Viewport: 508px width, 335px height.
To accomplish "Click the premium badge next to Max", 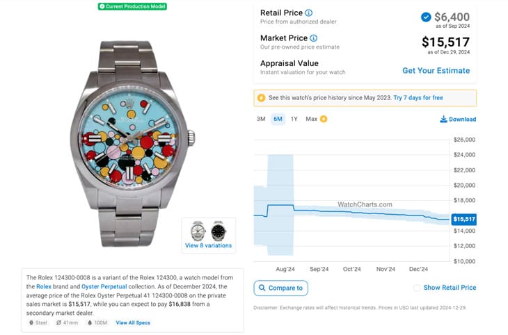I will click(x=323, y=119).
